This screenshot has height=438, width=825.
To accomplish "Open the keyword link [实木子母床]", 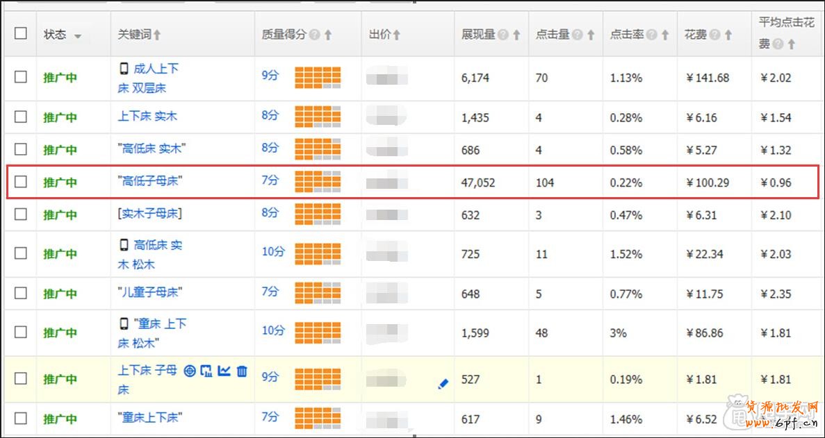I will (x=149, y=214).
